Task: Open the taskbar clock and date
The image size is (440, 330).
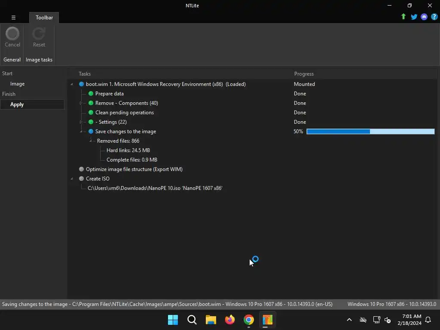Action: [x=409, y=320]
